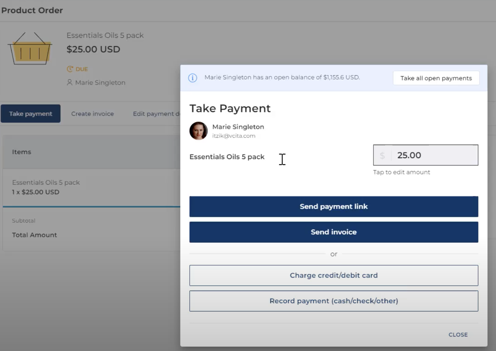The width and height of the screenshot is (496, 351).
Task: Choose Charge credit/debit card
Action: (334, 275)
